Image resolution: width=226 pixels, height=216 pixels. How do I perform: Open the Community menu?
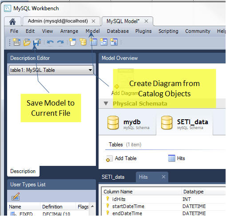198,31
